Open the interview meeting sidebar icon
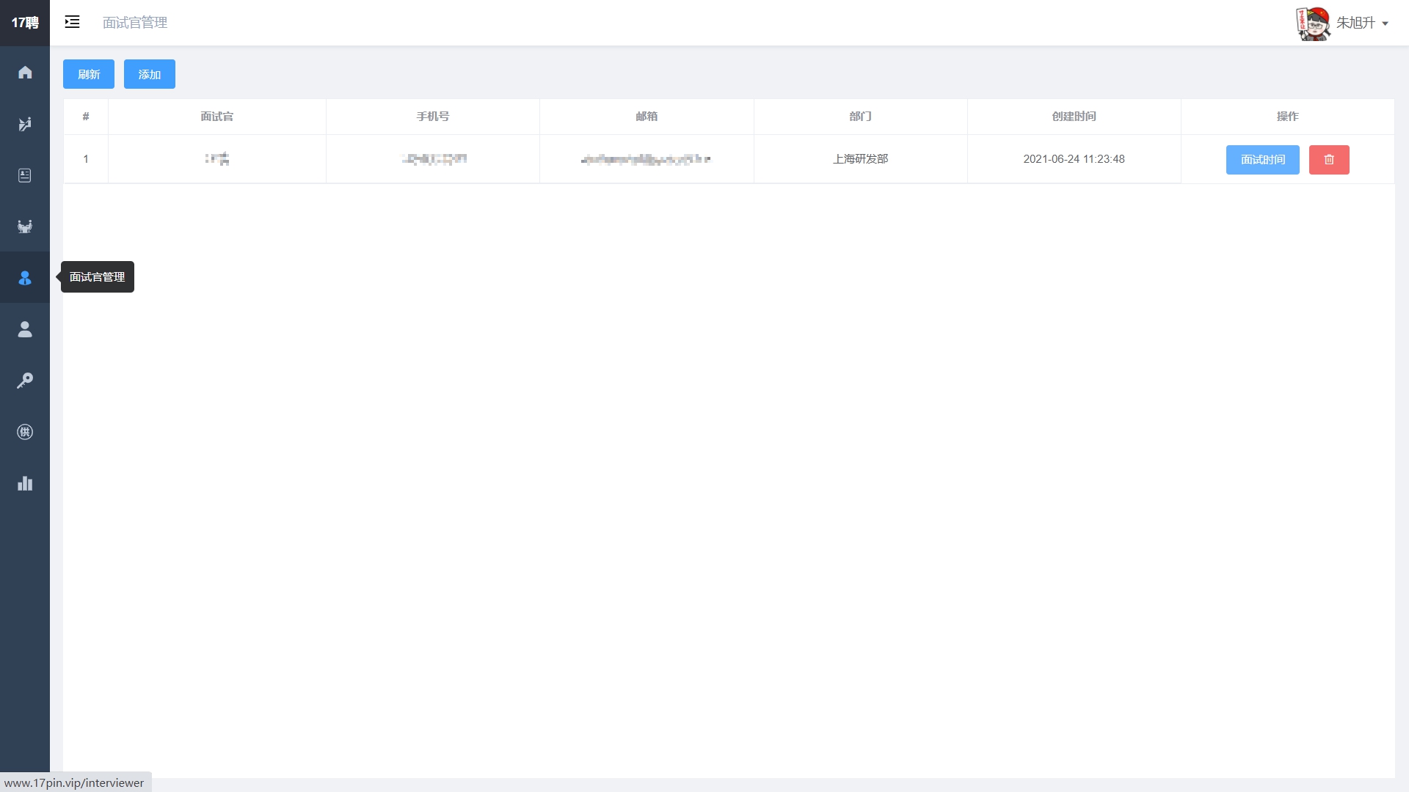This screenshot has width=1409, height=792. click(x=25, y=226)
